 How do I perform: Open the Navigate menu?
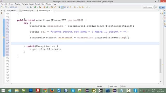[x=25, y=4]
